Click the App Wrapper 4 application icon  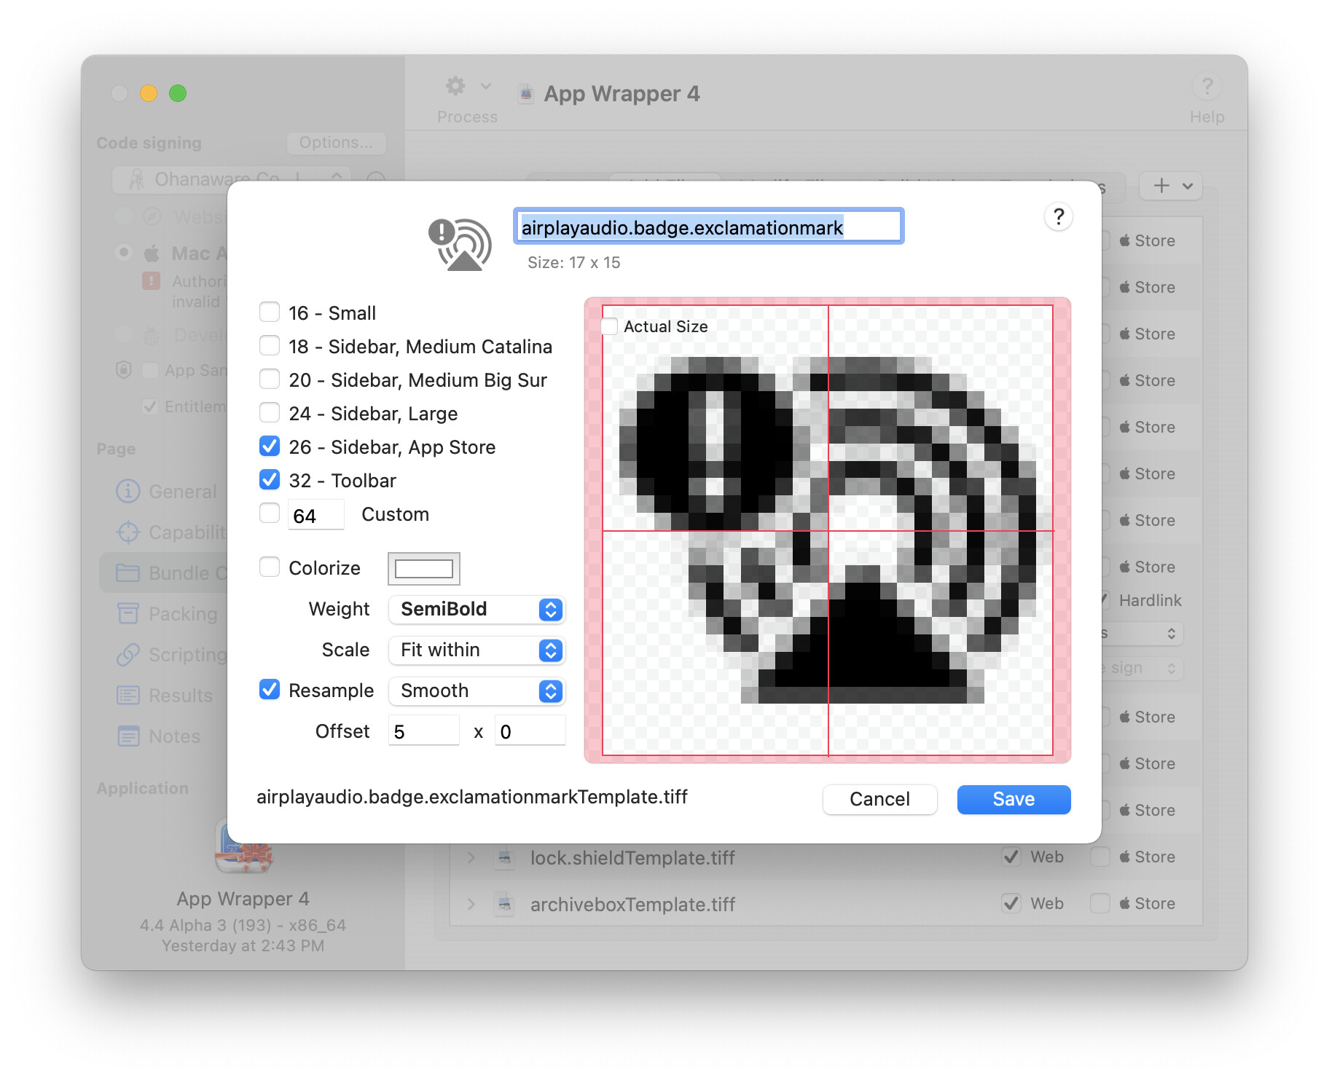click(243, 845)
